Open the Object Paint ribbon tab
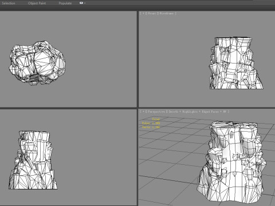 [37, 3]
